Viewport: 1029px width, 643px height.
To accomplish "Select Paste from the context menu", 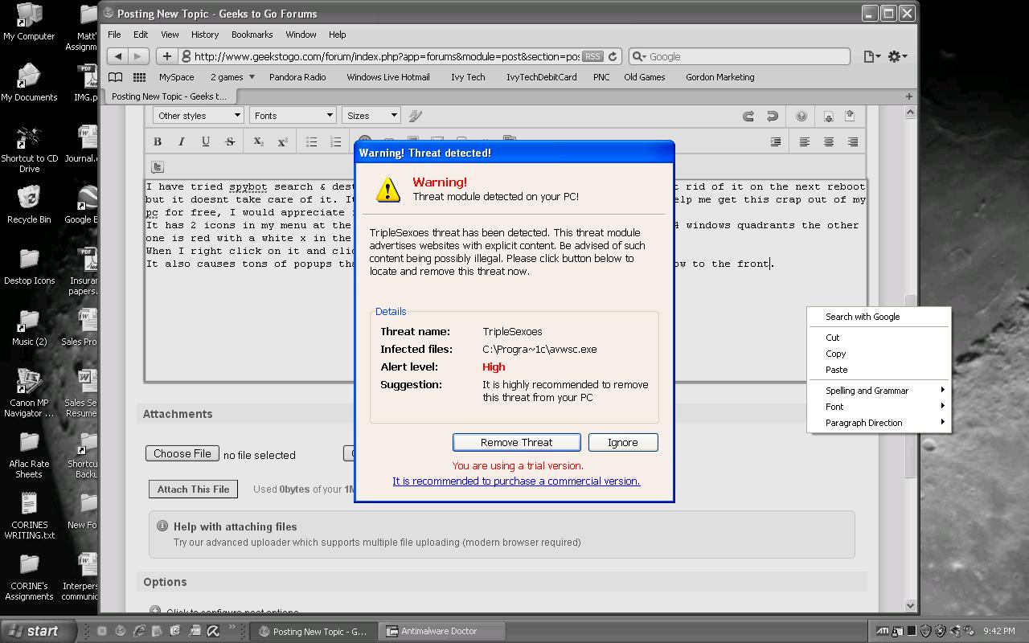I will pos(879,370).
